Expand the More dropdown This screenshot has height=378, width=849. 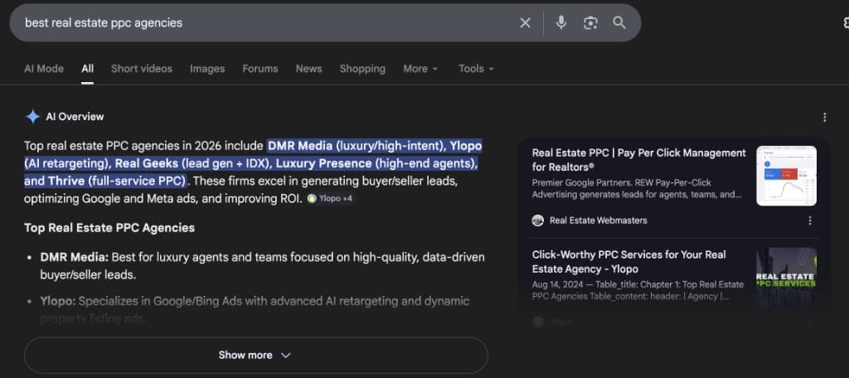pos(420,69)
